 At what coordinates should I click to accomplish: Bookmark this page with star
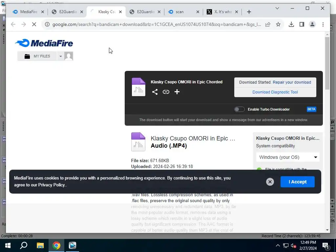(278, 24)
